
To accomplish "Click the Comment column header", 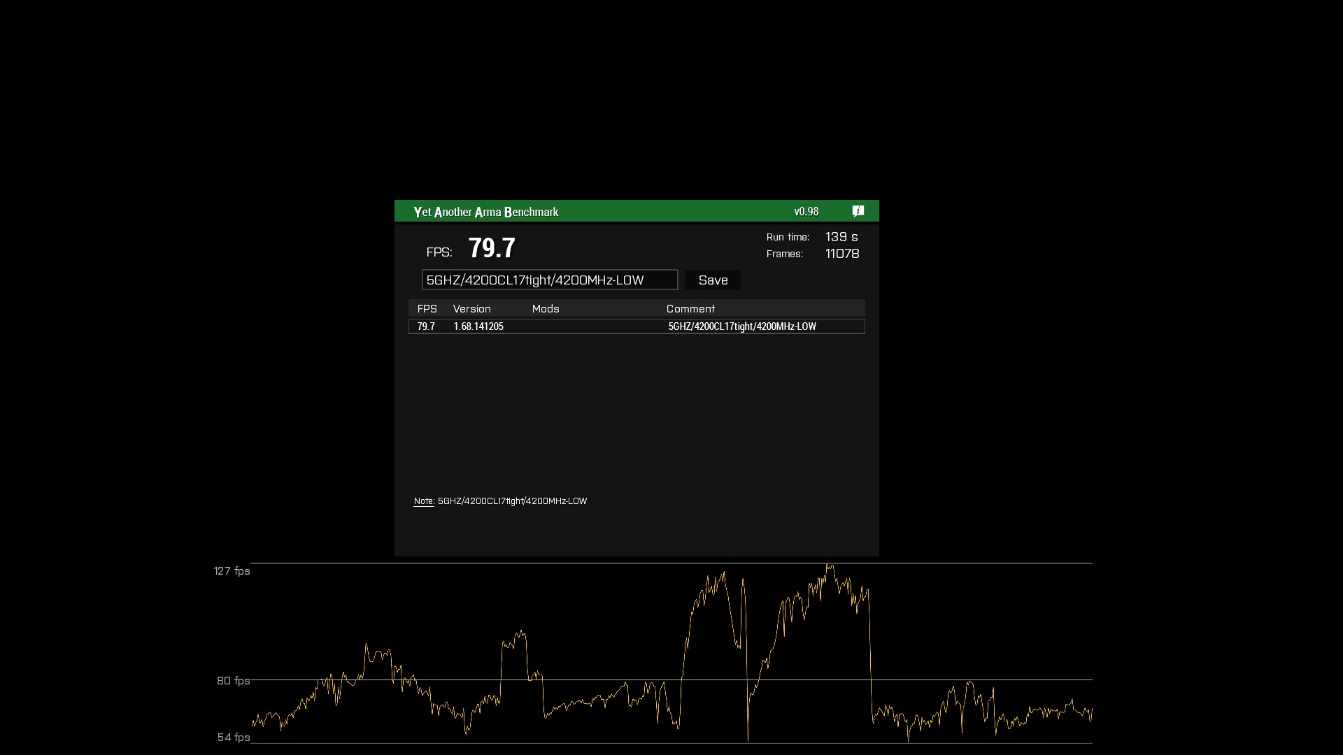I will pos(690,308).
